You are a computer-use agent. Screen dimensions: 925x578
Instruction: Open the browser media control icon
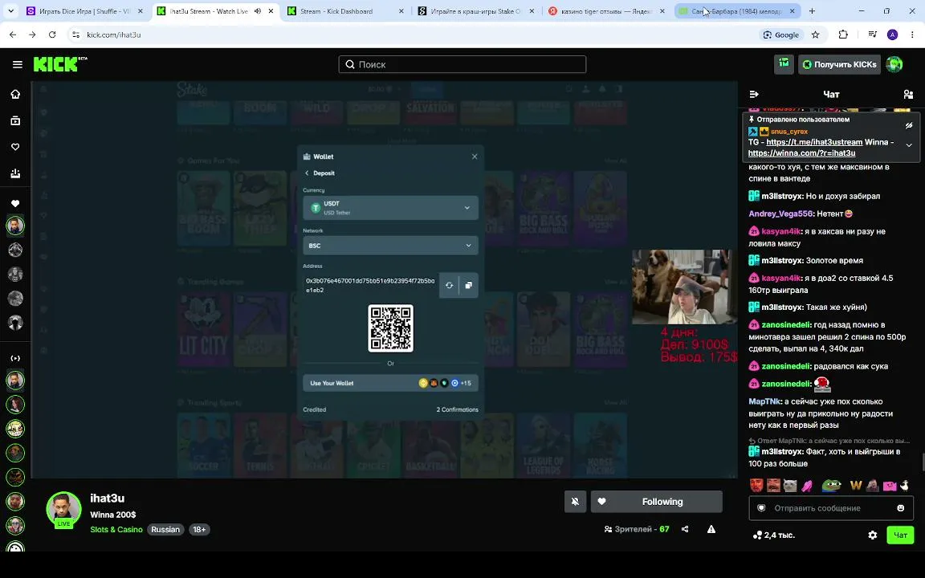pyautogui.click(x=873, y=35)
